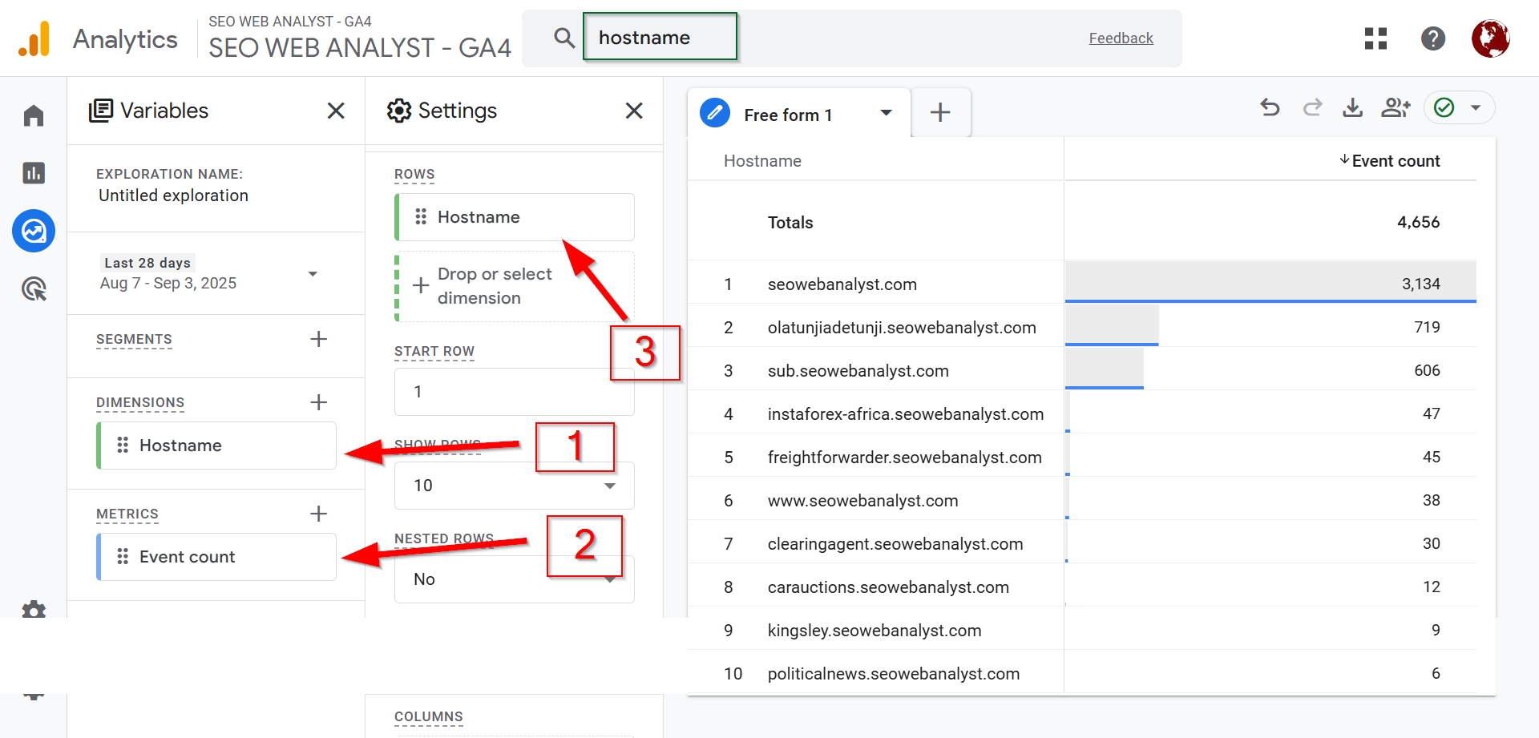Image resolution: width=1539 pixels, height=738 pixels.
Task: Click the Untitled exploration name field
Action: pyautogui.click(x=173, y=196)
